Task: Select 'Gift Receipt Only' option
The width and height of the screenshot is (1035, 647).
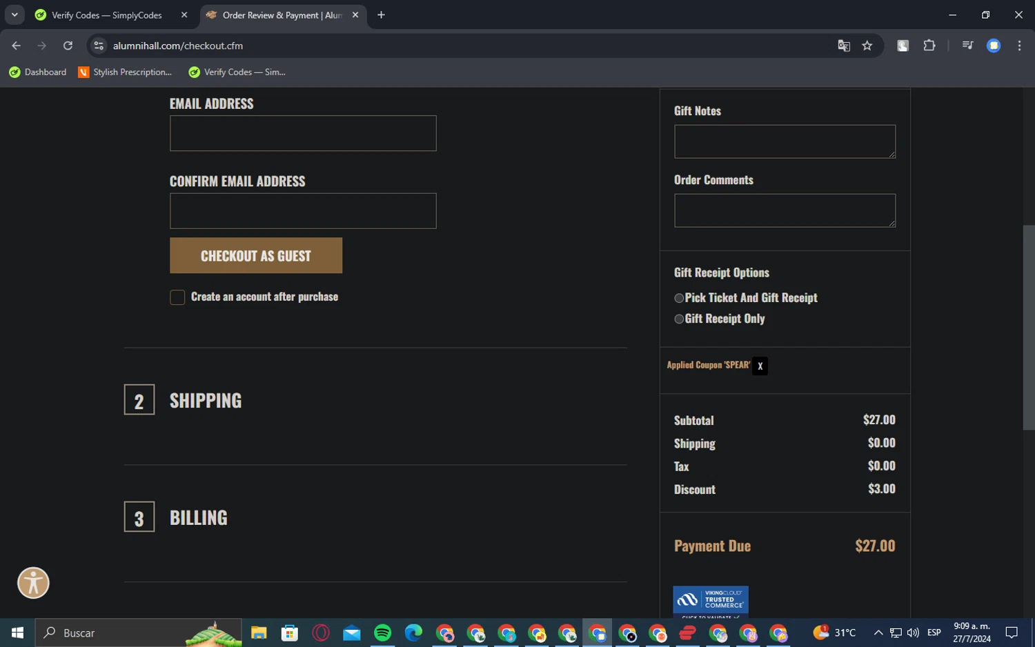Action: click(x=679, y=319)
